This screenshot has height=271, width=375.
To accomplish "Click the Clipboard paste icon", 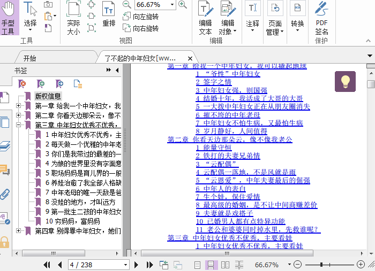I will coord(48,16).
